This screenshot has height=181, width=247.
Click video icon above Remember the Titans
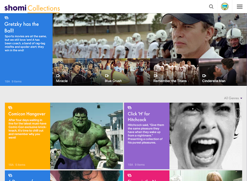tap(156, 76)
